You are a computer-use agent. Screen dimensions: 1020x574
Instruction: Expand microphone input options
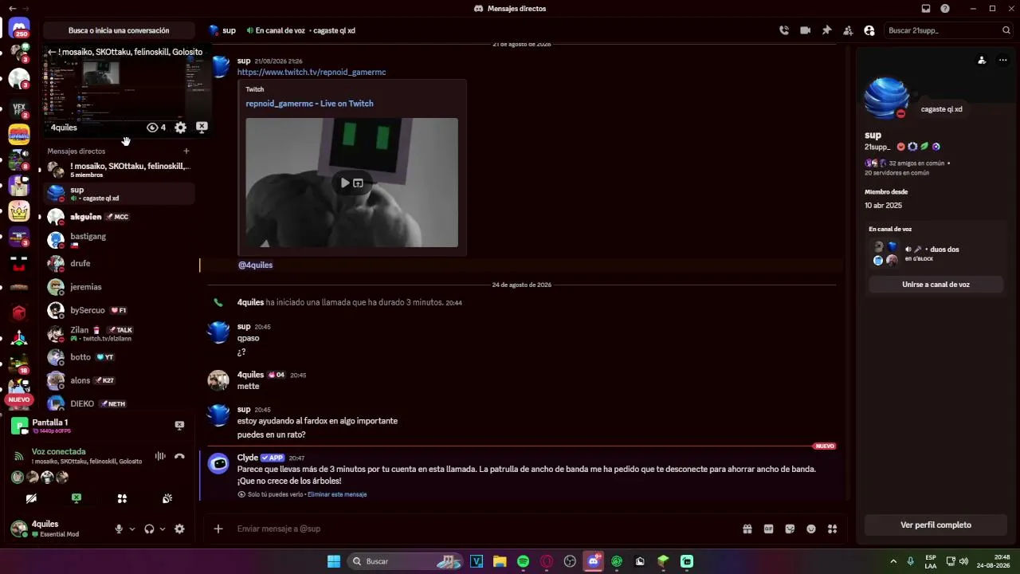(132, 529)
